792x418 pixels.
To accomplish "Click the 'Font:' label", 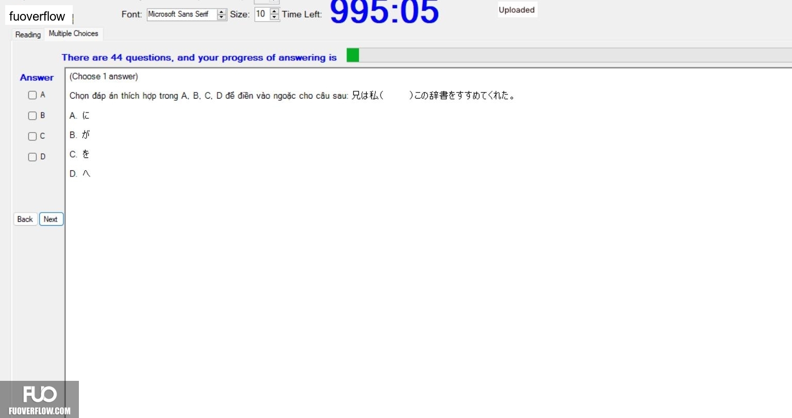I will click(x=131, y=14).
